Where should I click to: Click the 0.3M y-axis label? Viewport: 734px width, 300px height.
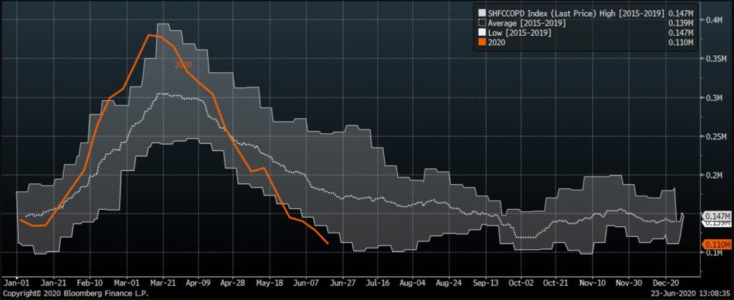tap(715, 97)
